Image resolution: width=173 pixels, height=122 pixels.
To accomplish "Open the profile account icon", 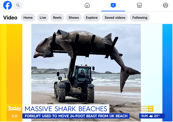I will pyautogui.click(x=165, y=5).
